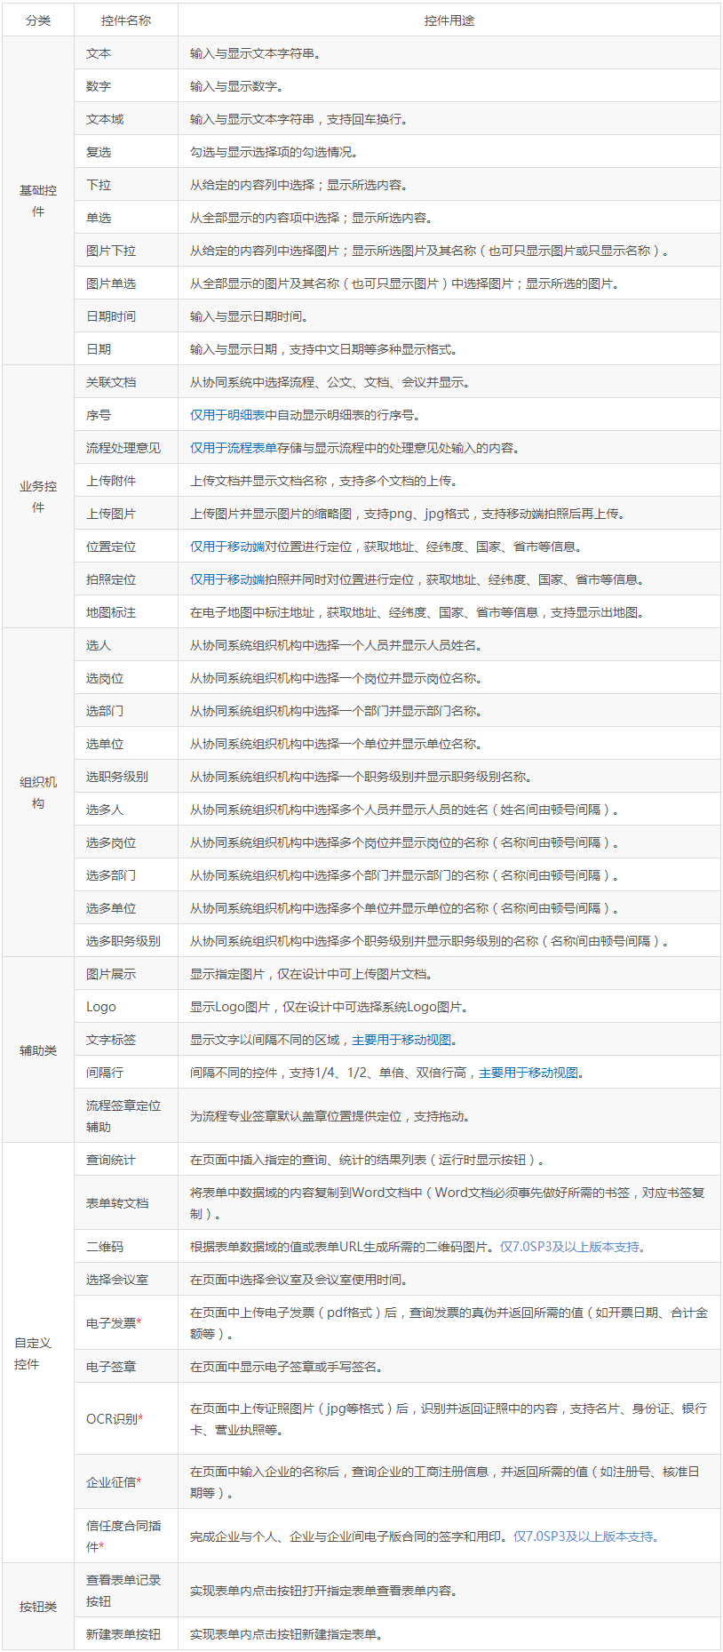Click the '信任度合同插件*' control name cell

126,1536
